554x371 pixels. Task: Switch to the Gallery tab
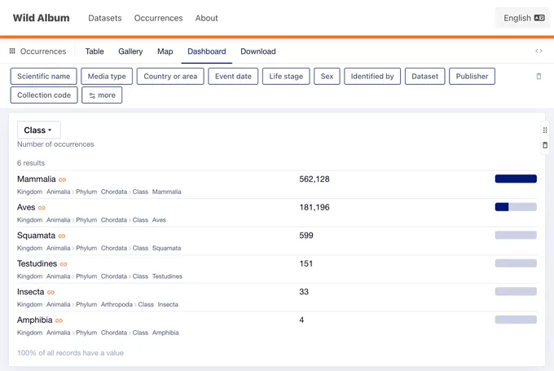130,51
